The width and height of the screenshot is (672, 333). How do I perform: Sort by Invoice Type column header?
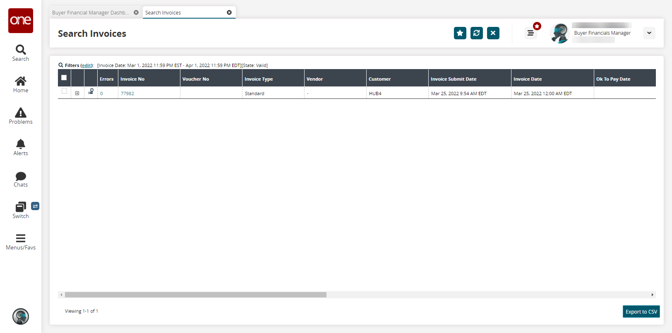pos(273,79)
